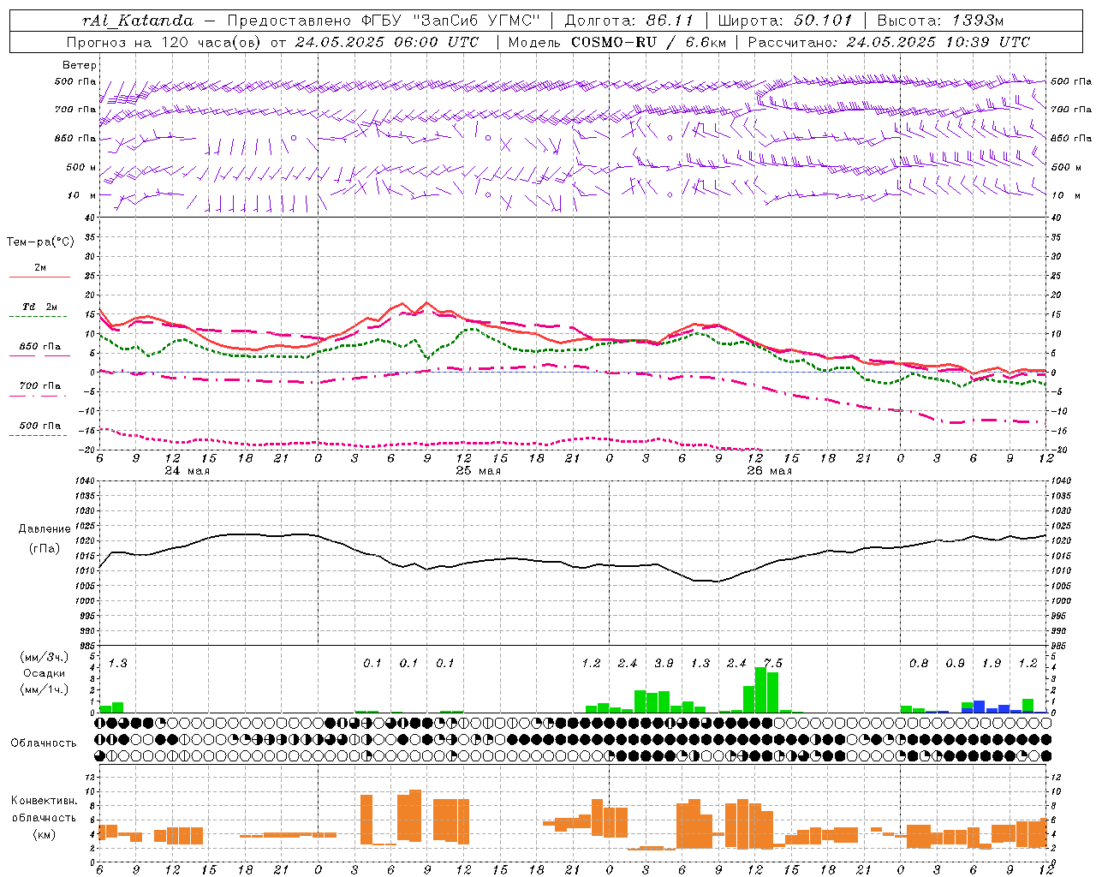Click the Давление pressure panel label
This screenshot has height=877, width=1096.
(x=43, y=529)
